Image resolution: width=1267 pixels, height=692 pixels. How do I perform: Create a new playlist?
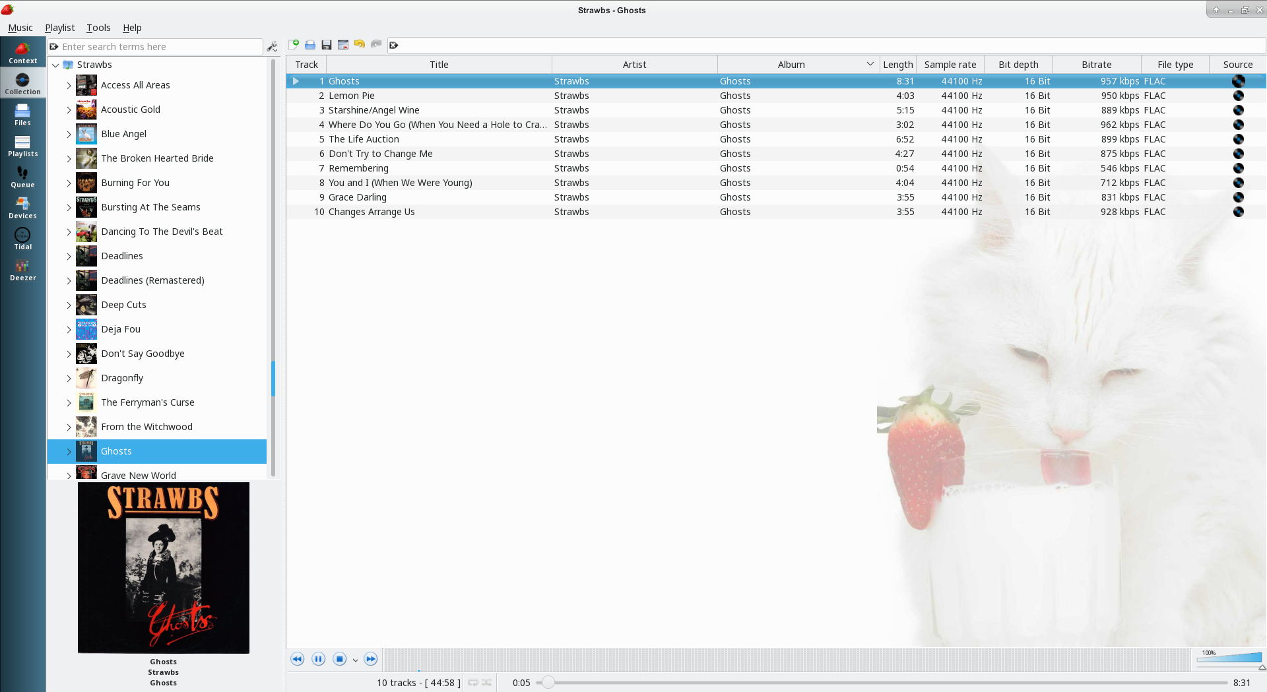pyautogui.click(x=294, y=45)
